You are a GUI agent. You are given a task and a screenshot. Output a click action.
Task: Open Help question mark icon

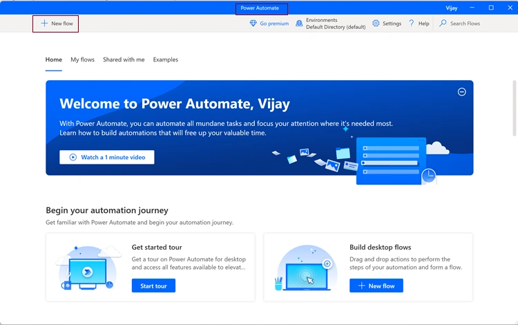(412, 23)
